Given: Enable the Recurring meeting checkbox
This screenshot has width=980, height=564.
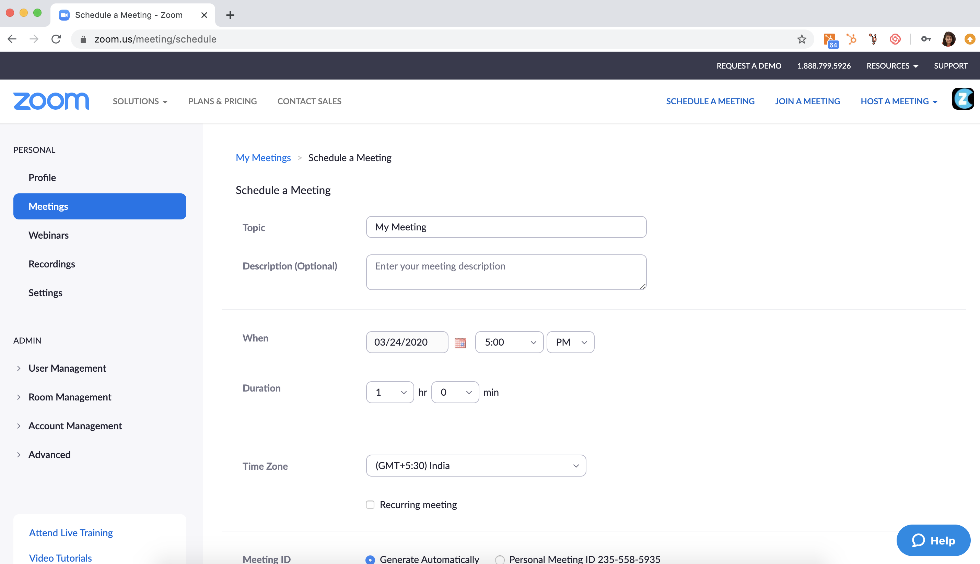Looking at the screenshot, I should (x=370, y=505).
